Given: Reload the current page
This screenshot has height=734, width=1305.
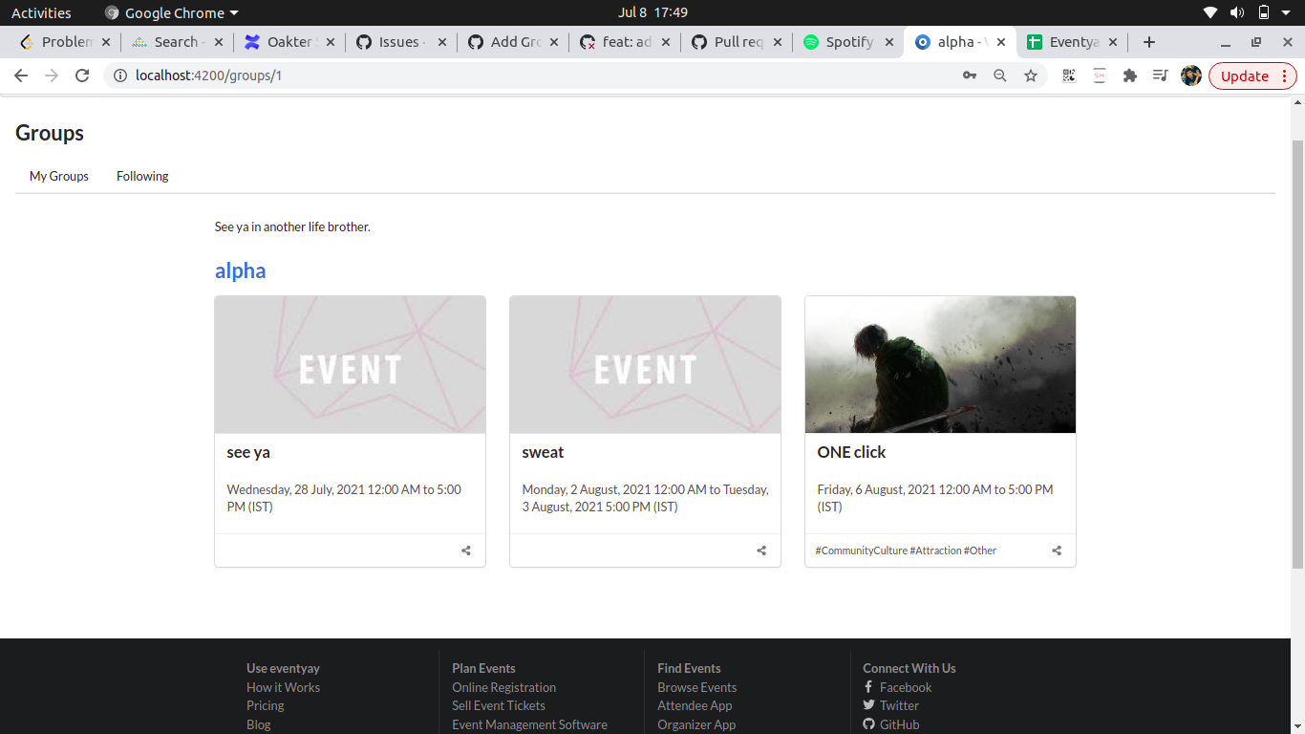Looking at the screenshot, I should click(82, 76).
